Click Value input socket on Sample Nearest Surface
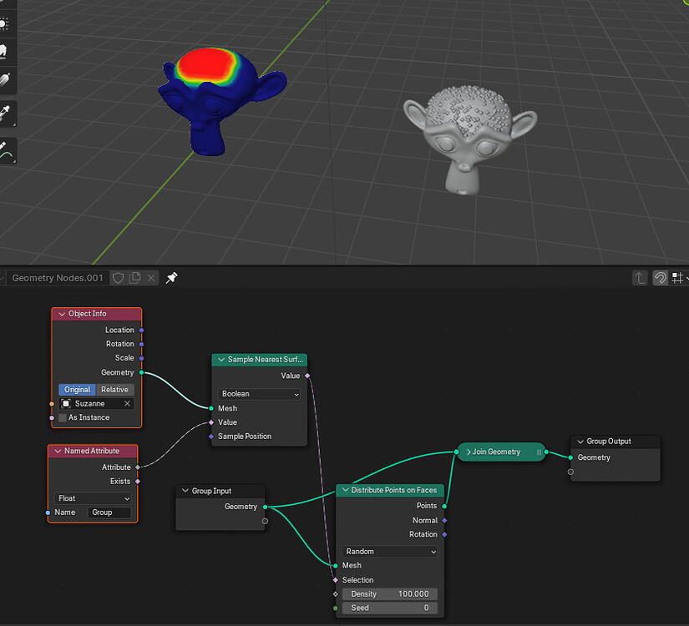 211,422
